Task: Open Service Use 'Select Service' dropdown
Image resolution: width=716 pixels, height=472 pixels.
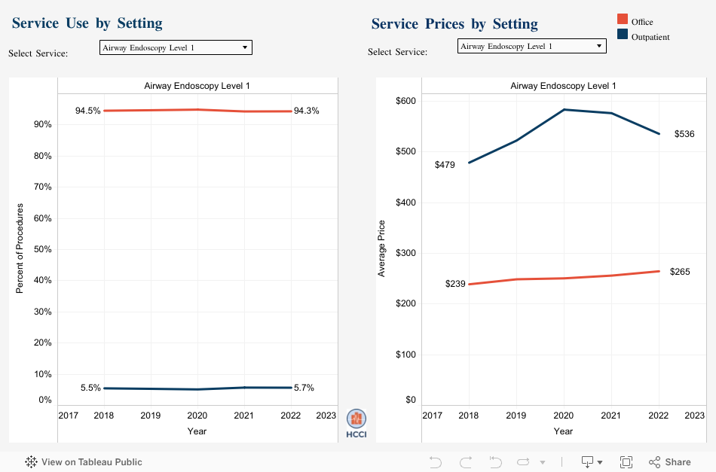Action: tap(176, 47)
